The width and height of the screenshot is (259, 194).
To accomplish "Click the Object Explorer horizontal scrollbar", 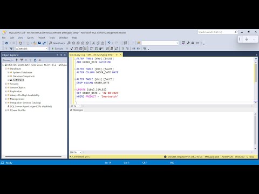I will [33, 156].
